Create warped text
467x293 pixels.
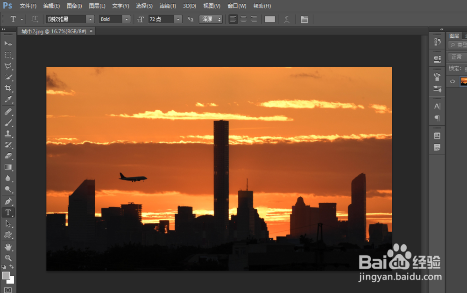287,19
